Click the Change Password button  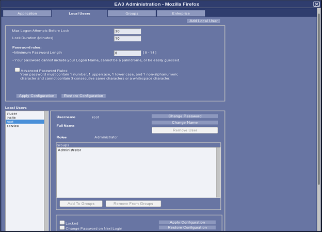point(185,116)
